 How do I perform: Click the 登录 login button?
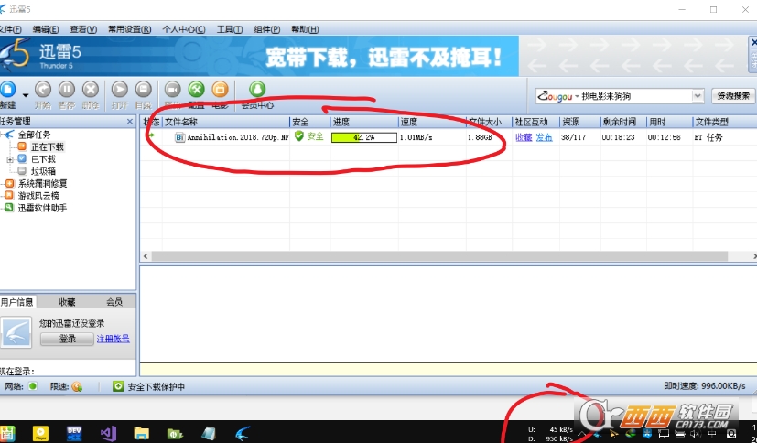tap(67, 339)
